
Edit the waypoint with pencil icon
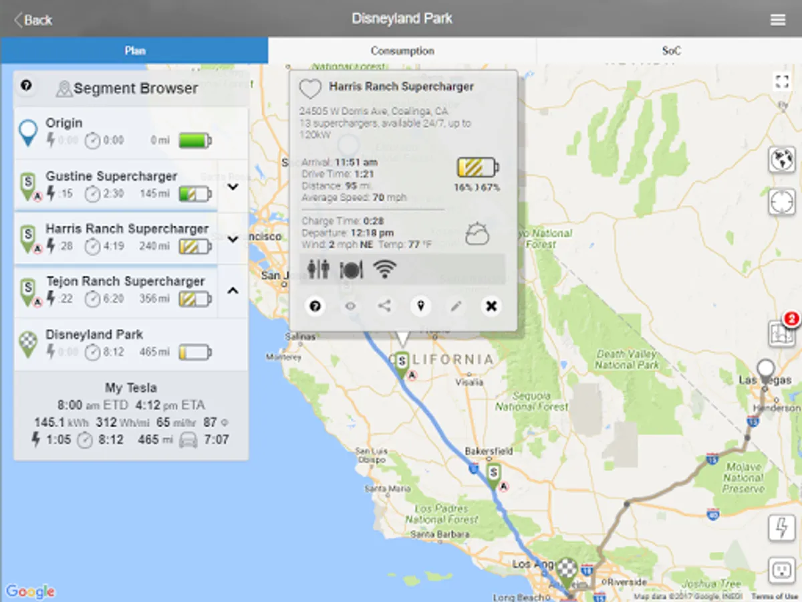coord(456,306)
